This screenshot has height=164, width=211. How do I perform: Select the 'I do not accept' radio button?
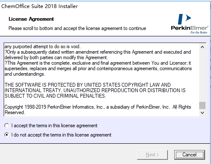pos(6,135)
